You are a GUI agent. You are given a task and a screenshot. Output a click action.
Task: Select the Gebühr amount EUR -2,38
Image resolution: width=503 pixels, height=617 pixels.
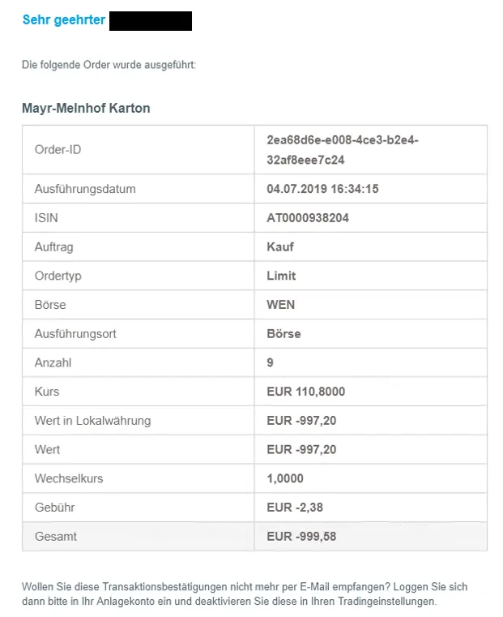(295, 508)
